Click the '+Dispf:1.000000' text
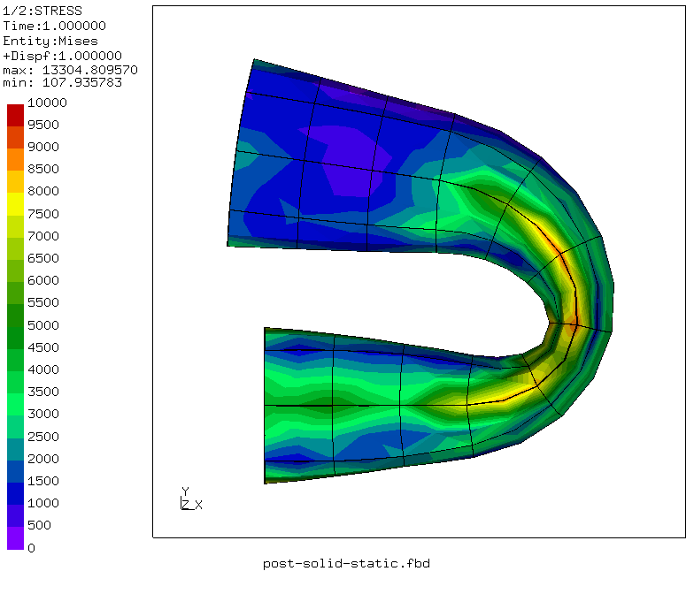 click(x=62, y=56)
